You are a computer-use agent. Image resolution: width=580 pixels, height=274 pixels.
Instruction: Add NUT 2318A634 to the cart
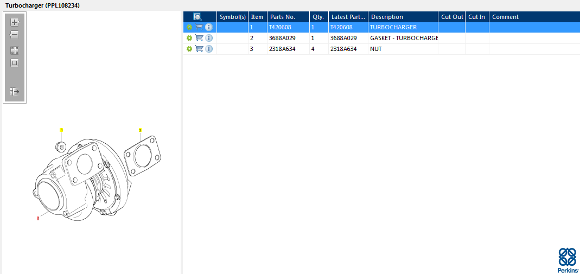(199, 48)
